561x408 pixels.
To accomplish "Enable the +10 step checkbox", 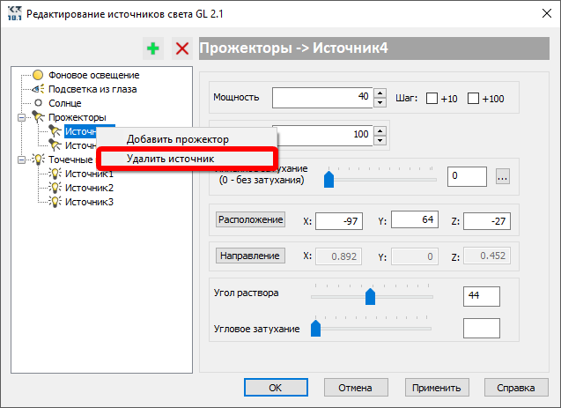I will click(x=432, y=99).
